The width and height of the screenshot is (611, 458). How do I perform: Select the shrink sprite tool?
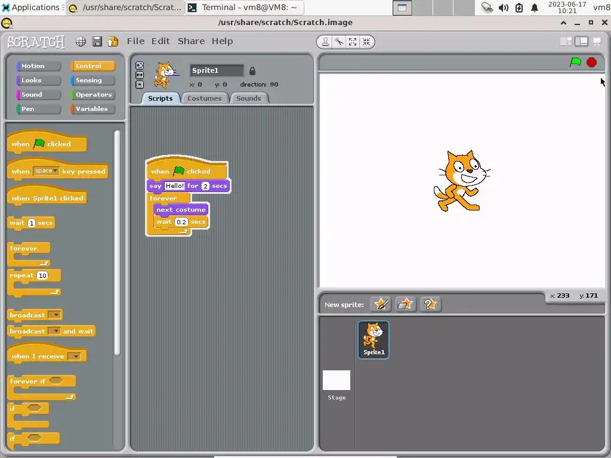(x=366, y=42)
